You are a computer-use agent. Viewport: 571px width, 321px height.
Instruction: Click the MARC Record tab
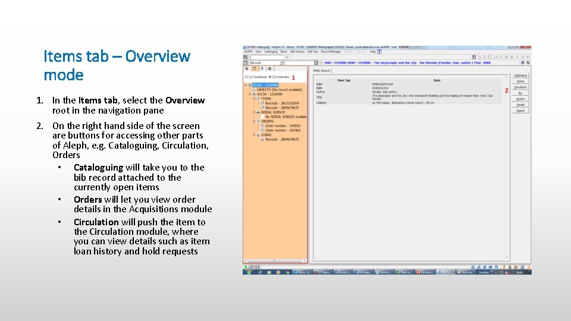pyautogui.click(x=322, y=71)
